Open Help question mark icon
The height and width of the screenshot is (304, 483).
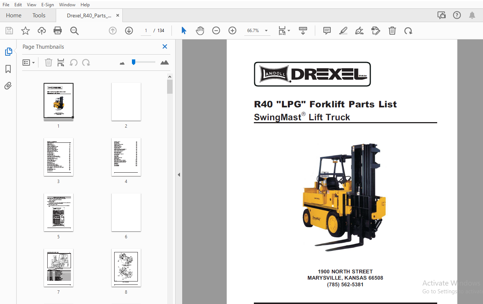coord(457,15)
